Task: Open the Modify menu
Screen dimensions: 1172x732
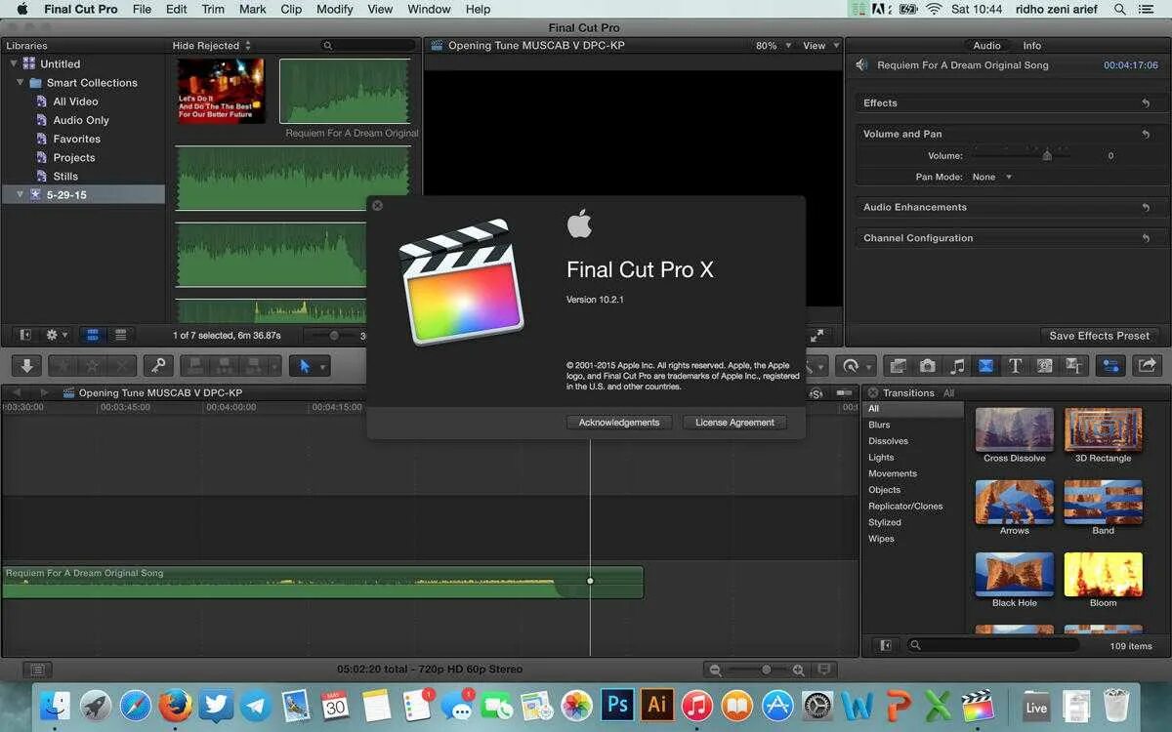Action: point(335,9)
